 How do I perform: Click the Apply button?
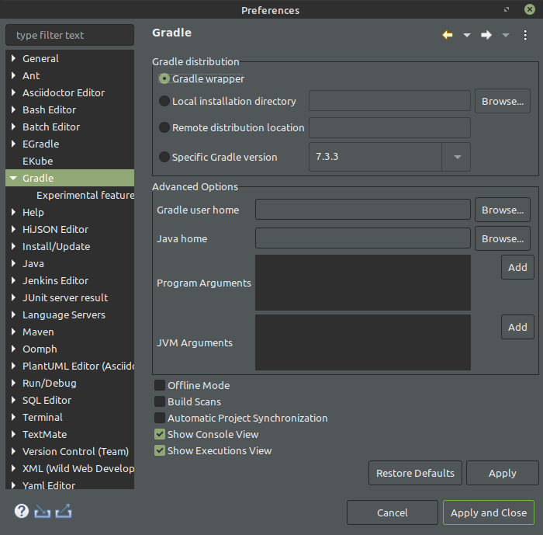pyautogui.click(x=503, y=473)
